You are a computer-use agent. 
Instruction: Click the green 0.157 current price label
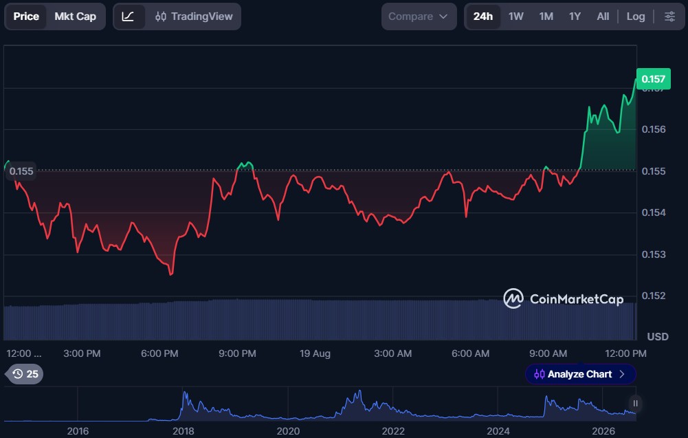pos(653,79)
